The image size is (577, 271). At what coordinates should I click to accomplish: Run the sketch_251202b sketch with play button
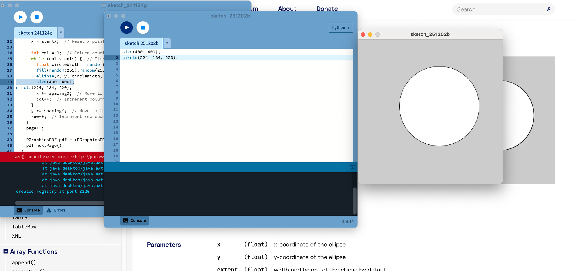(126, 28)
